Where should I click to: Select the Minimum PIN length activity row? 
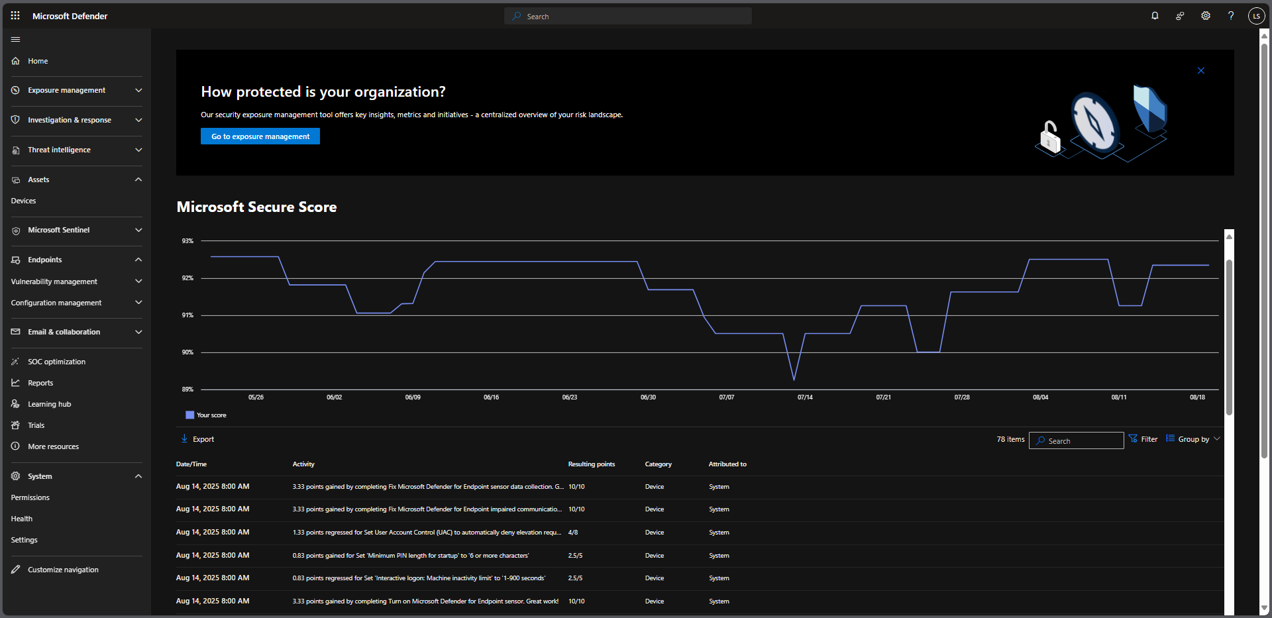700,556
